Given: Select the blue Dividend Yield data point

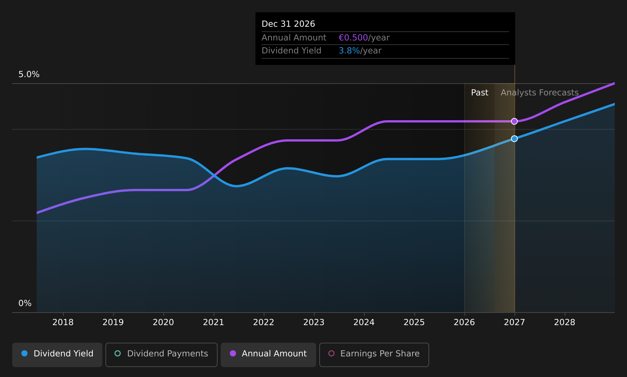Looking at the screenshot, I should click(514, 139).
